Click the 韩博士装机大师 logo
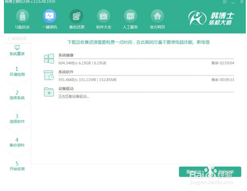Image resolution: width=247 pixels, height=191 pixels. click(211, 18)
